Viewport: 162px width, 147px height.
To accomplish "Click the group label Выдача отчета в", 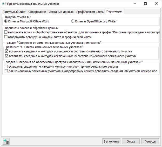I will [18, 17].
